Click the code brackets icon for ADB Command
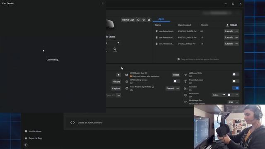The image size is (265, 149). pyautogui.click(x=72, y=123)
